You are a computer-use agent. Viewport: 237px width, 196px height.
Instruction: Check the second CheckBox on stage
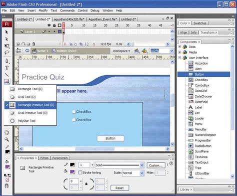[x=74, y=120]
